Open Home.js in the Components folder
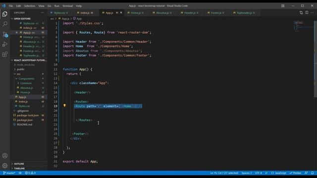Viewport: 317px width, 178px height. (29, 92)
